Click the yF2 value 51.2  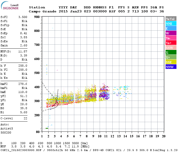pos(24,96)
